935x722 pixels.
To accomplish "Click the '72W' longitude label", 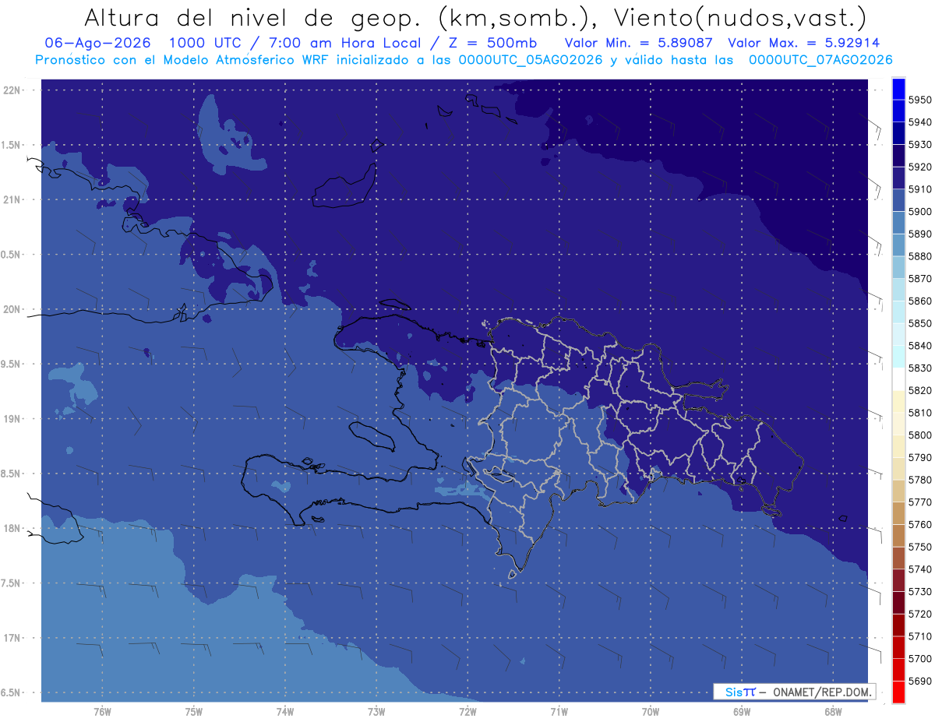I will 467,711.
